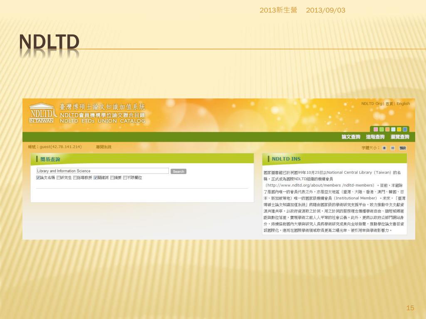Pick the orange theme color swatch
Image resolution: width=426 pixels, height=319 pixels.
(387, 130)
